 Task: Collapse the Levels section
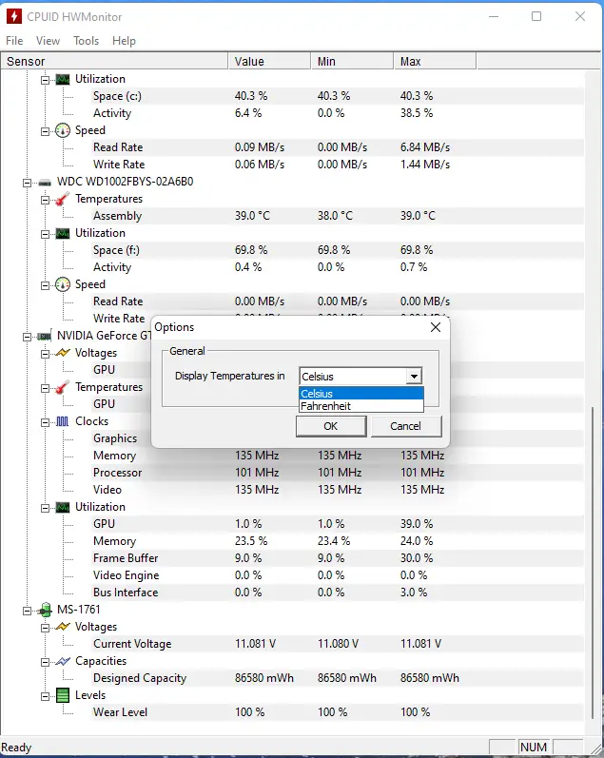(x=45, y=696)
